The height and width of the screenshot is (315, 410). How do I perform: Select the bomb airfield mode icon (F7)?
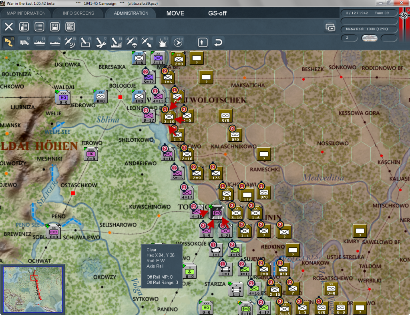(101, 42)
